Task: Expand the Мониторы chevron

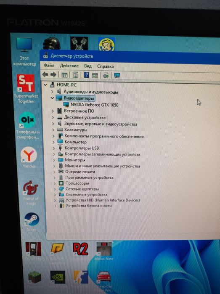Action: 54,160
